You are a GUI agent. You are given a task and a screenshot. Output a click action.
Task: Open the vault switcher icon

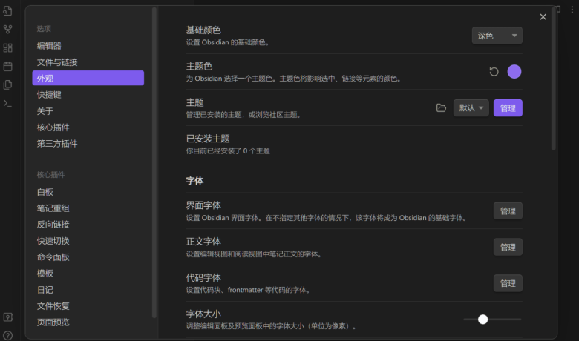(x=7, y=317)
